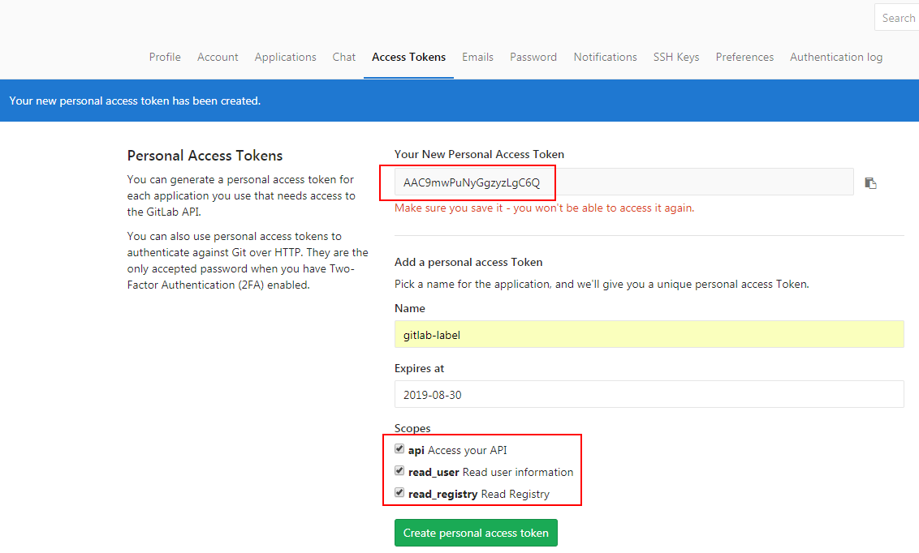Open the Emails tab
Viewport: 919px width, 553px height.
[x=477, y=57]
